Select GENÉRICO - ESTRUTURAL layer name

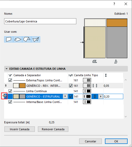pyautogui.click(x=43, y=97)
